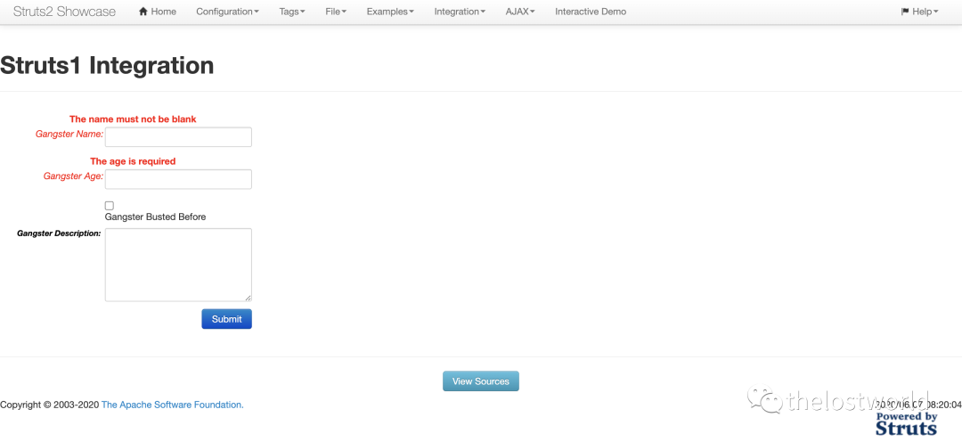Open the Help dropdown menu
The width and height of the screenshot is (962, 442).
tap(919, 12)
